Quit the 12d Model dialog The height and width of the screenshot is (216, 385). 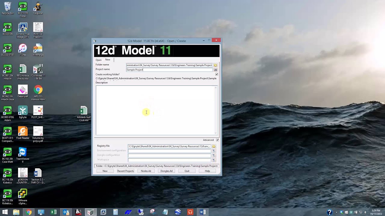coord(187,171)
